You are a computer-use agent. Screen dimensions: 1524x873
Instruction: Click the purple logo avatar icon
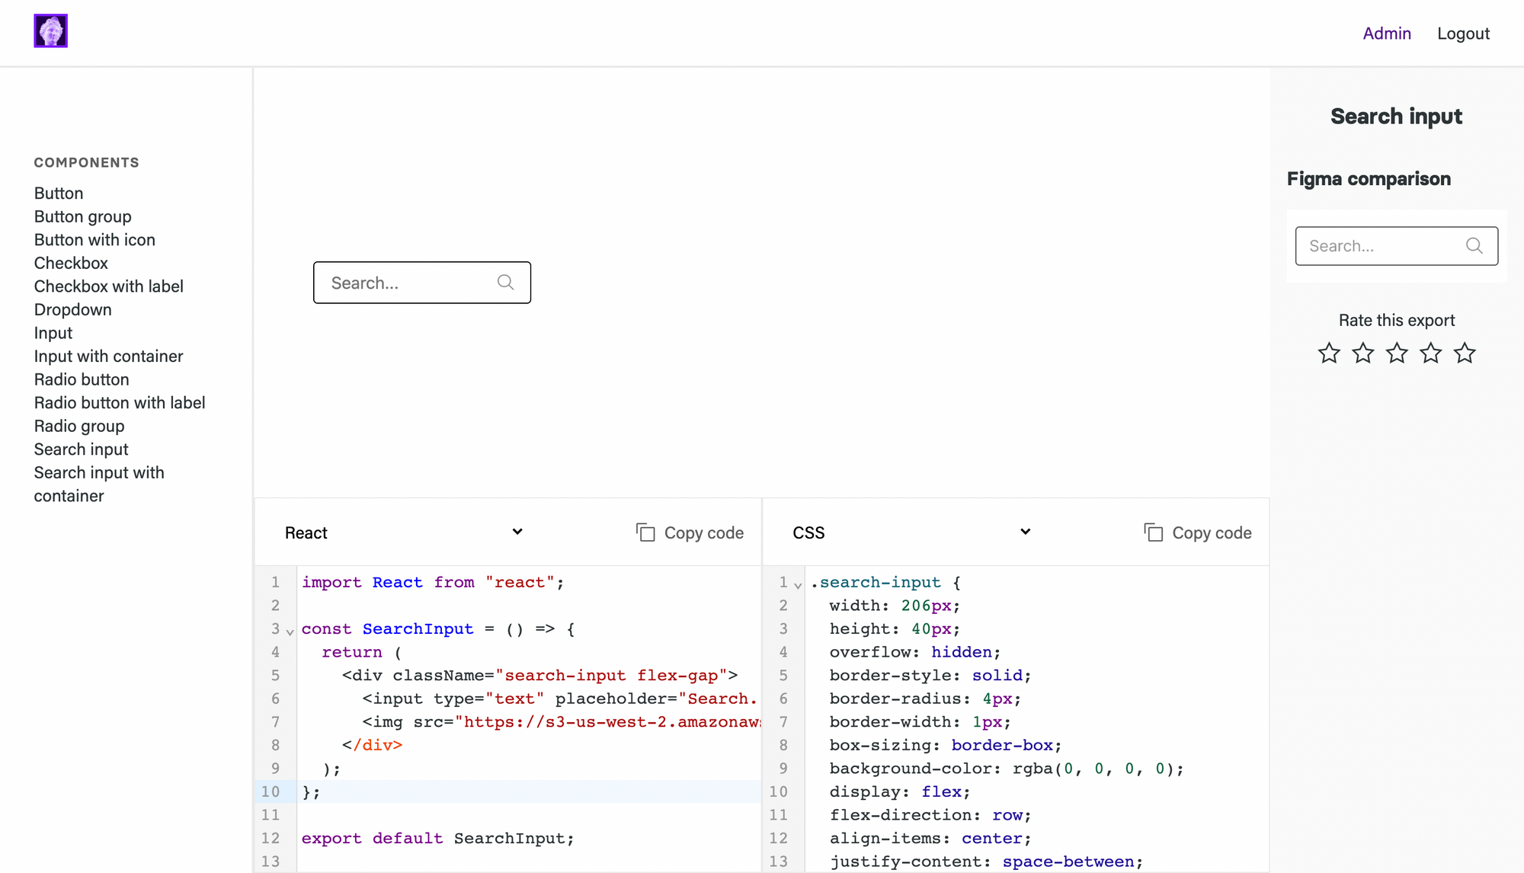click(51, 31)
